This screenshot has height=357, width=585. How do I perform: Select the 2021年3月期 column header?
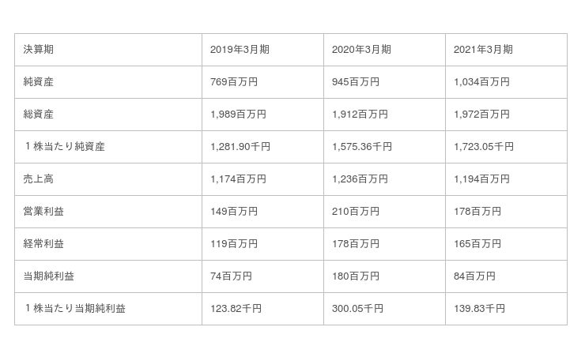pos(483,50)
